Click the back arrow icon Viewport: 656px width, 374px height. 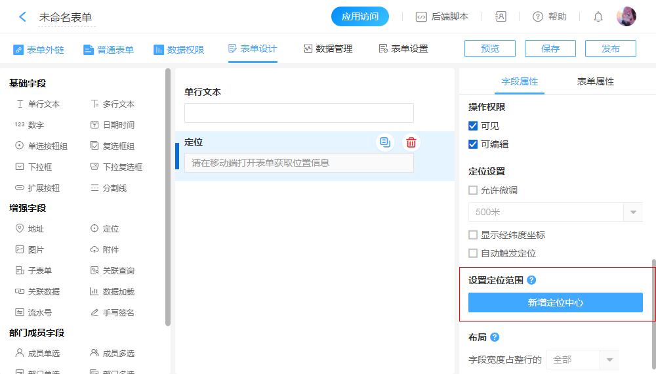pyautogui.click(x=22, y=17)
